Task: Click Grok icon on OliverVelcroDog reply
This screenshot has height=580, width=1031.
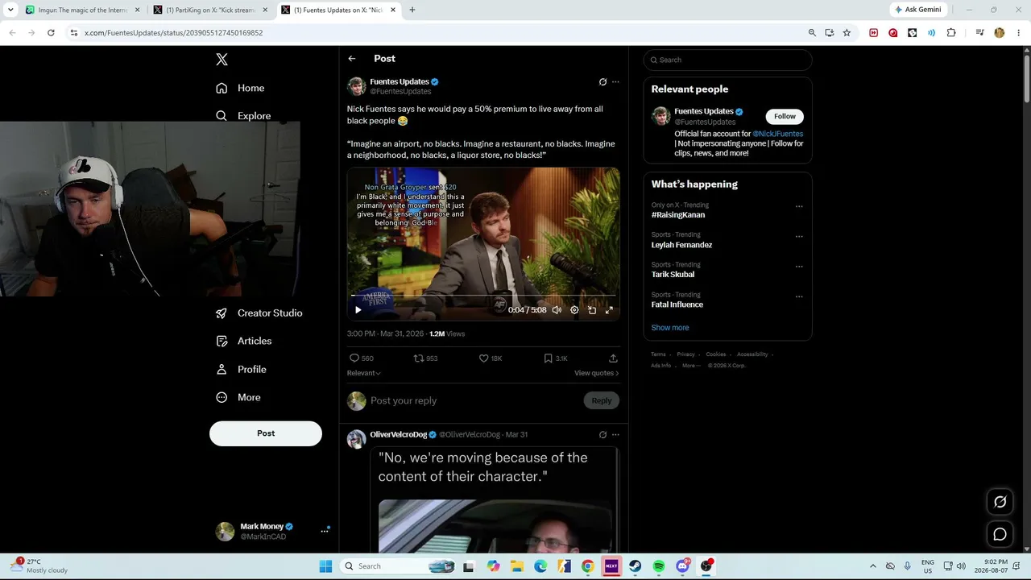Action: click(x=602, y=435)
